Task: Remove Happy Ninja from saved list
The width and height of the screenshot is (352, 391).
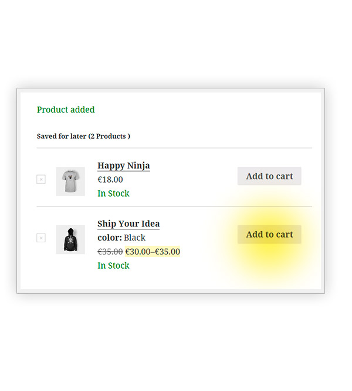Action: (41, 179)
